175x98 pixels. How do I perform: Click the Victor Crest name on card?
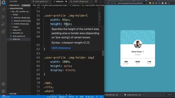point(136,52)
